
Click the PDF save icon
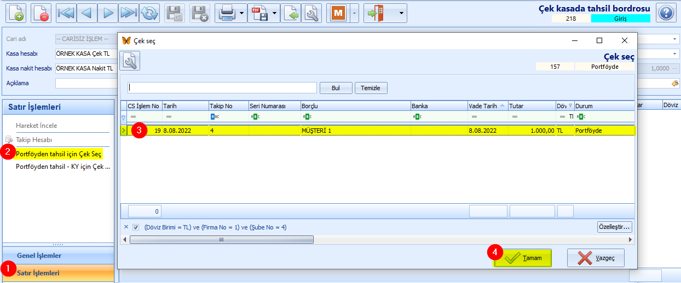(259, 13)
